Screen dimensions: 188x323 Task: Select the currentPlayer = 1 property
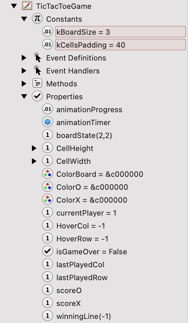87,213
